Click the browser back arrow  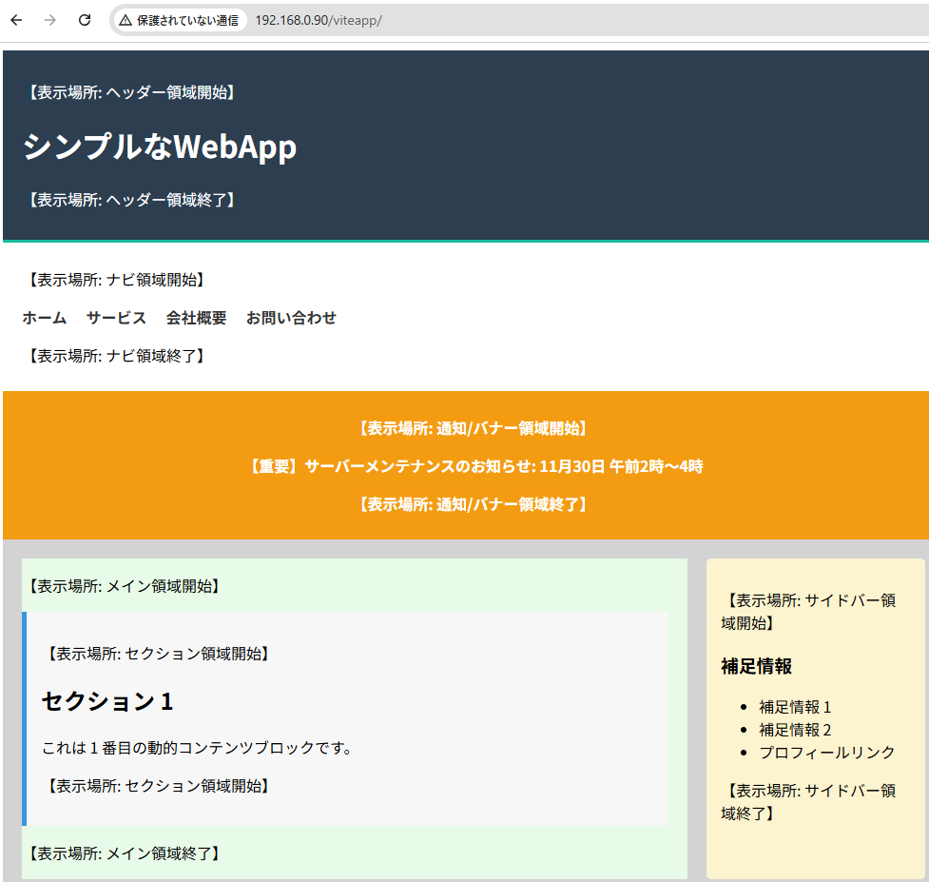(x=17, y=20)
